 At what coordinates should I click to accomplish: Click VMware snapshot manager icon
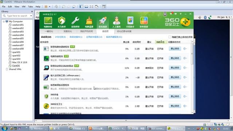click(74, 7)
